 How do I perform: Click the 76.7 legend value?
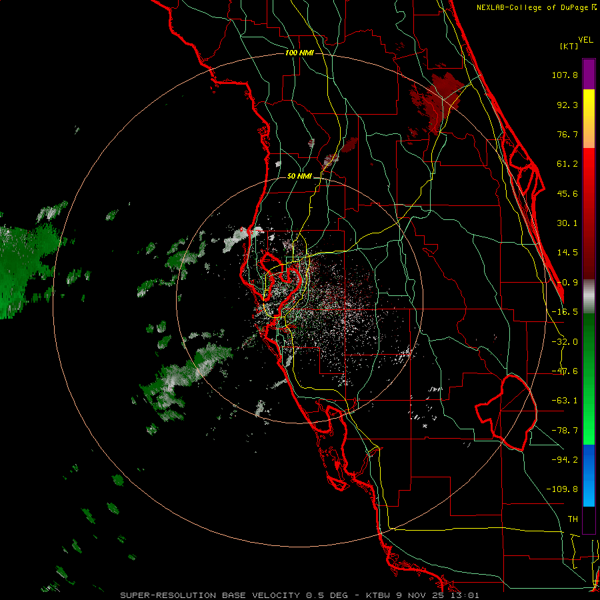tap(567, 134)
